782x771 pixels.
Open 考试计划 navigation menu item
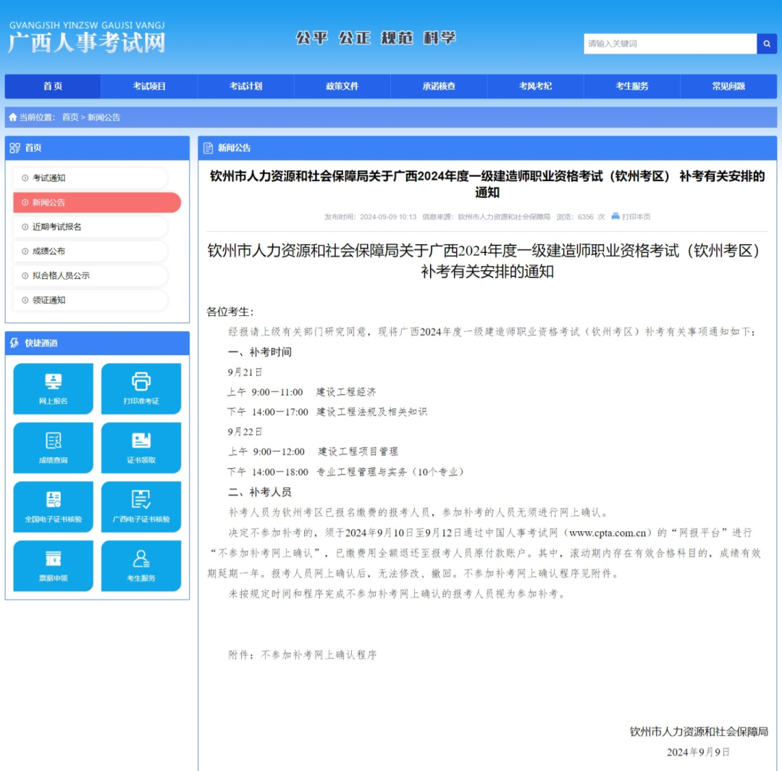click(x=245, y=86)
